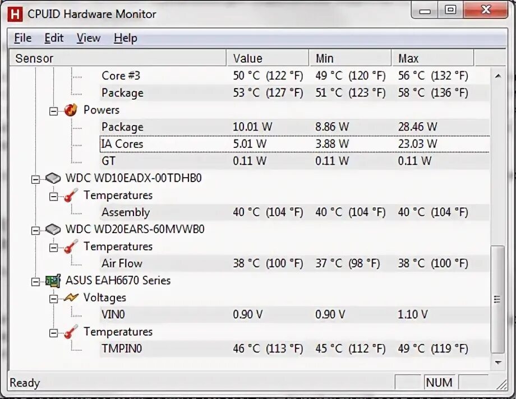Click thermometer icon under WD10EADX drive

coord(71,196)
